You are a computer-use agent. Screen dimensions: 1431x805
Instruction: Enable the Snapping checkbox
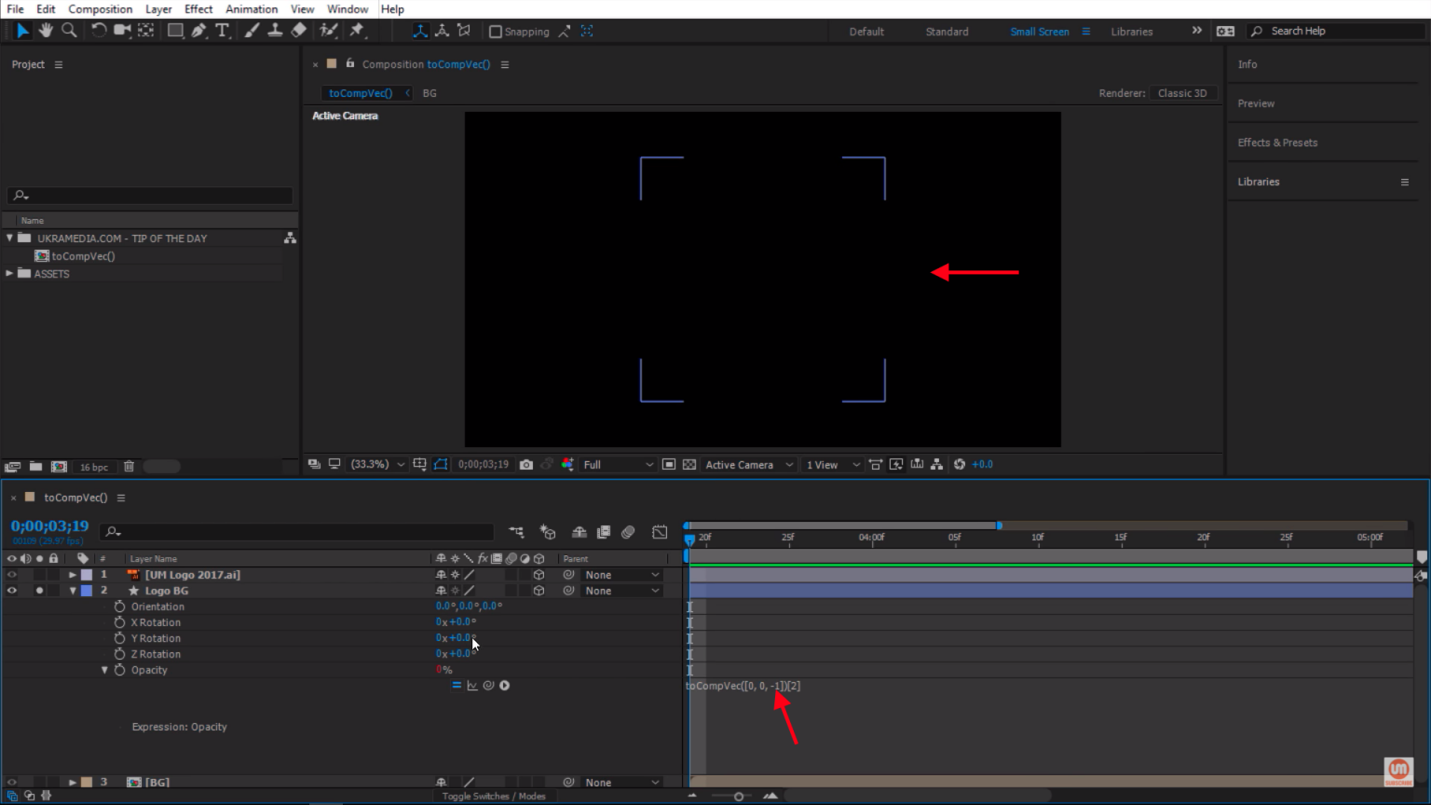click(x=496, y=32)
